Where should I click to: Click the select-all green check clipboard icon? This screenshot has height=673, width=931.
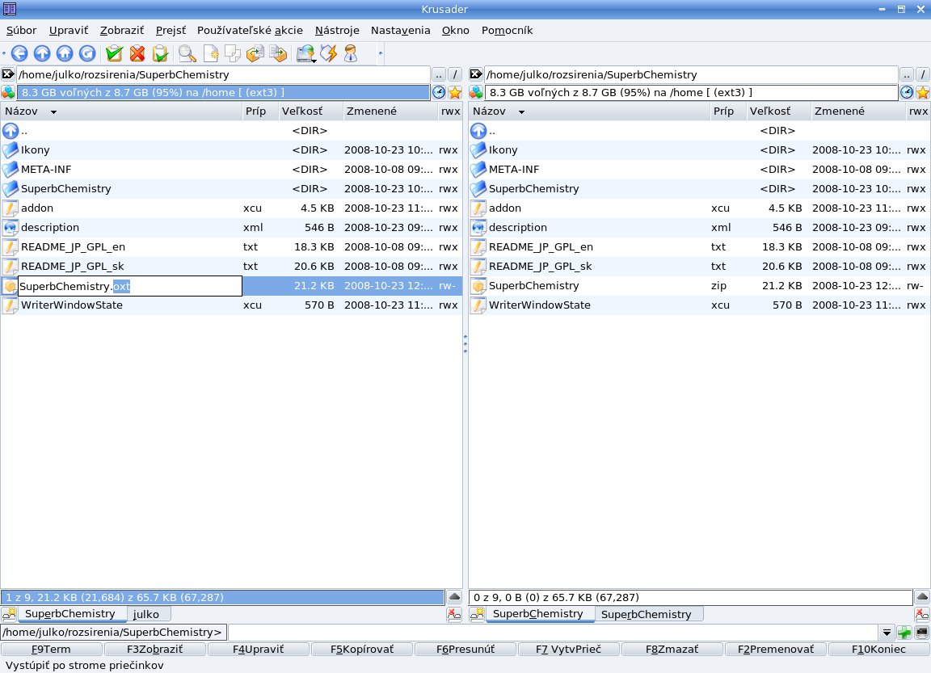point(114,53)
